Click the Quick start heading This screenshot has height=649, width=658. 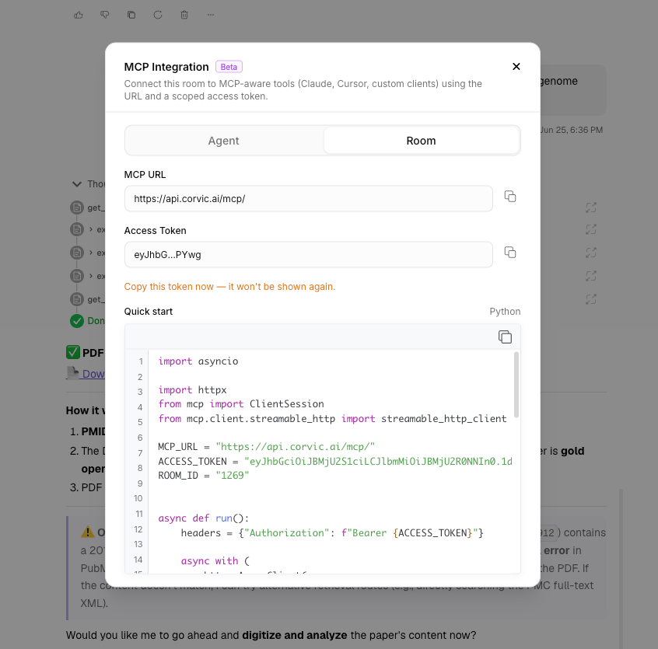coord(148,312)
